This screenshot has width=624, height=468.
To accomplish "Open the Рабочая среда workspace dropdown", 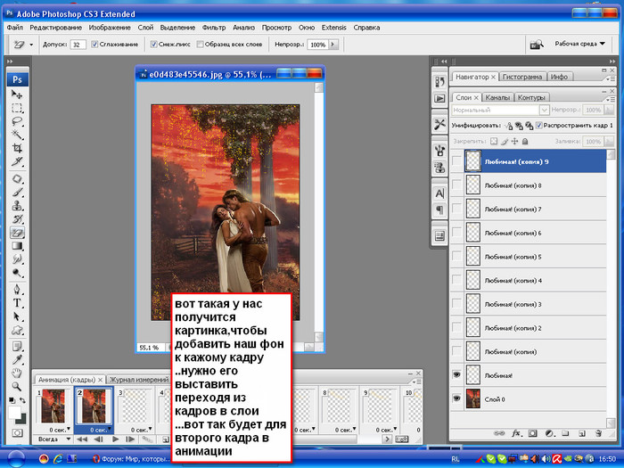I will pyautogui.click(x=579, y=44).
